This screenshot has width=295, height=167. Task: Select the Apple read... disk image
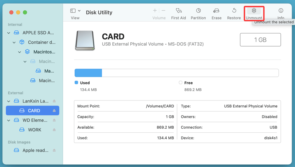pyautogui.click(x=35, y=150)
